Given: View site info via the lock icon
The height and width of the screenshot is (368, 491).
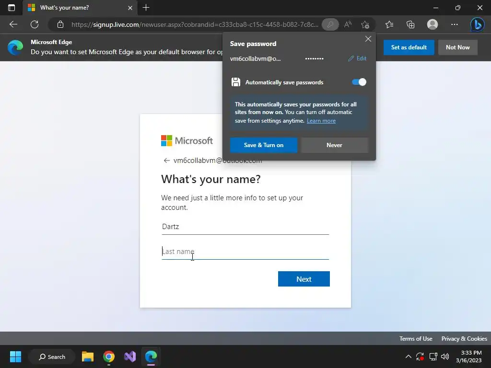Looking at the screenshot, I should point(60,24).
